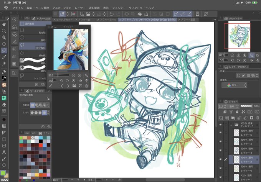
Task: Hide Layer 1 using its eye icon
Action: [x=221, y=177]
